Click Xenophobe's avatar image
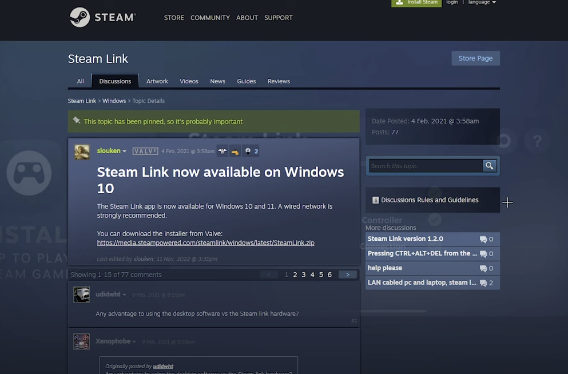 pos(81,341)
